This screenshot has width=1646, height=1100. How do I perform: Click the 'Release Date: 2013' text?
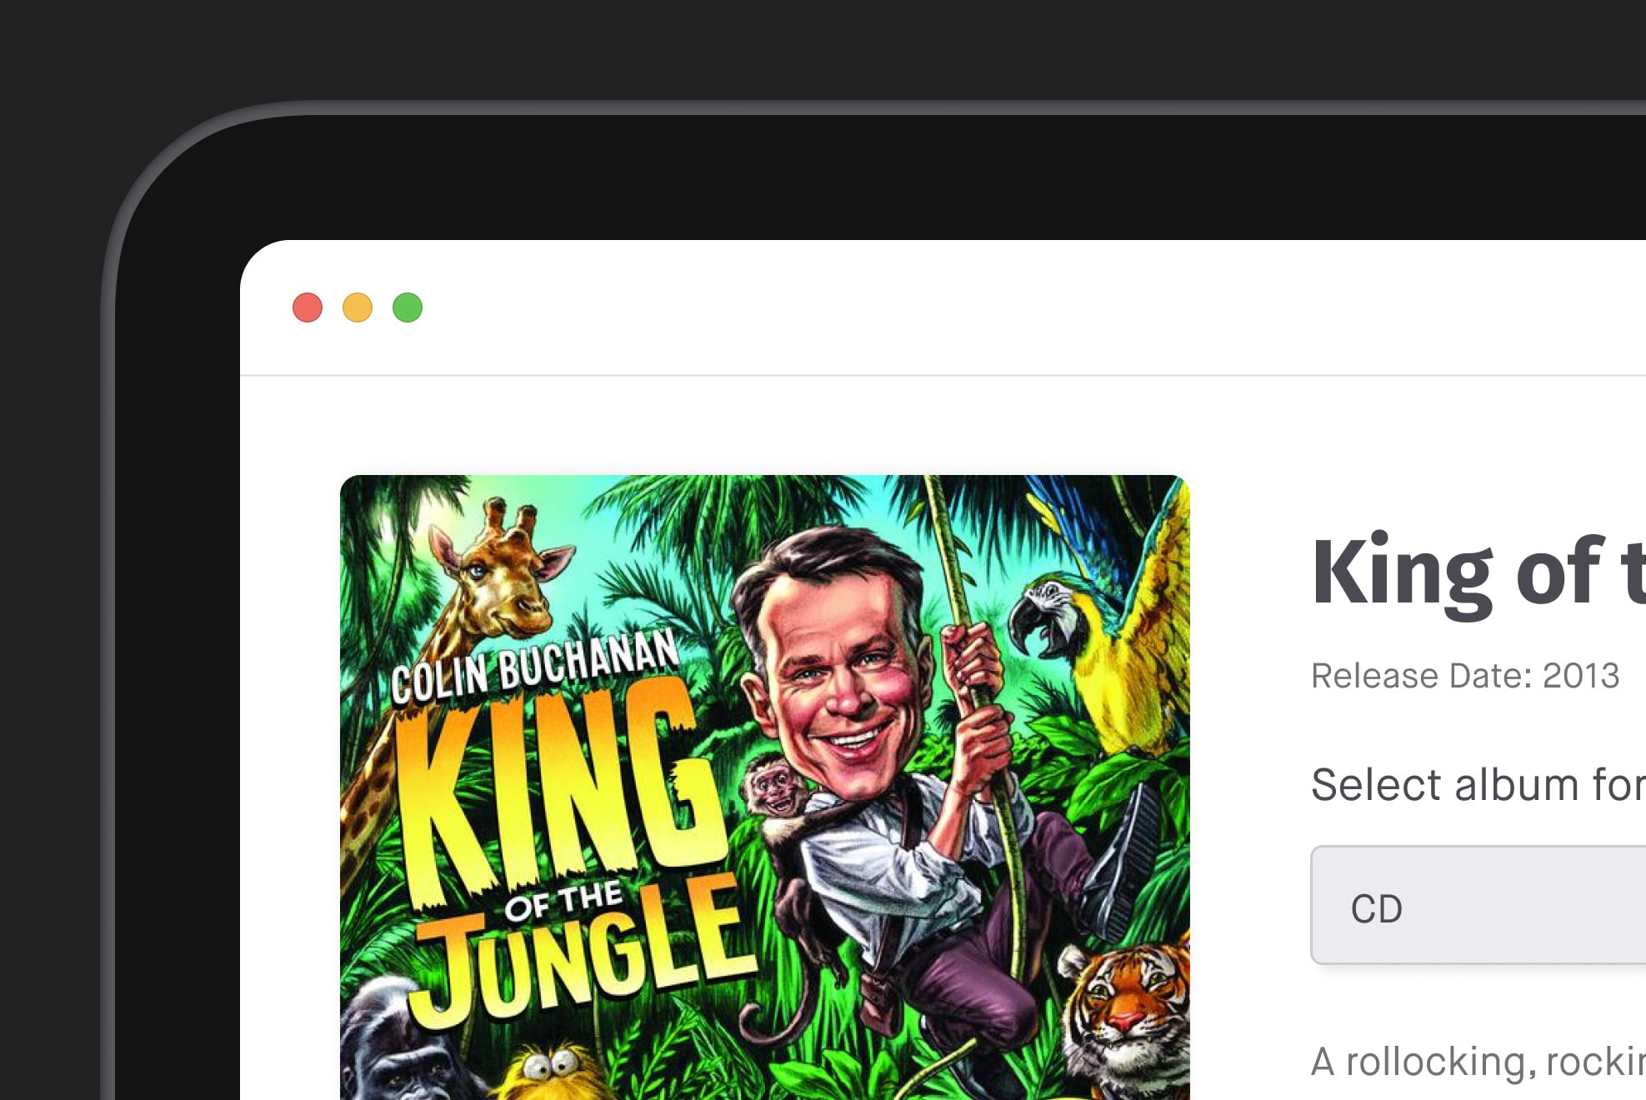[x=1465, y=676]
